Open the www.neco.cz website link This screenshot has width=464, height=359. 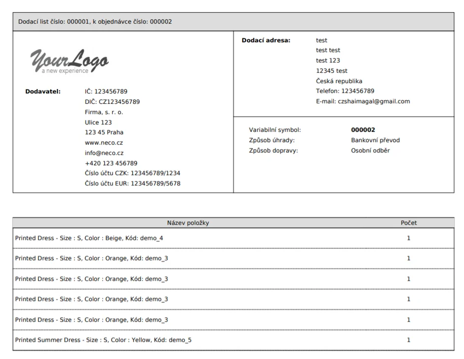pos(104,143)
